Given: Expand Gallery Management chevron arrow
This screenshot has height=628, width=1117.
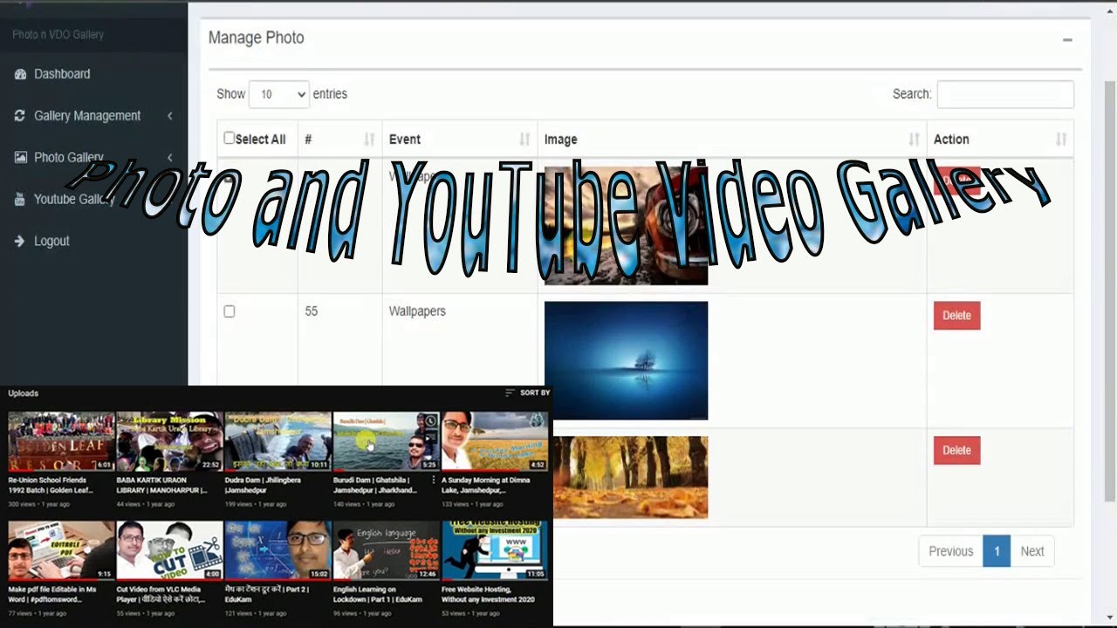Looking at the screenshot, I should point(169,116).
